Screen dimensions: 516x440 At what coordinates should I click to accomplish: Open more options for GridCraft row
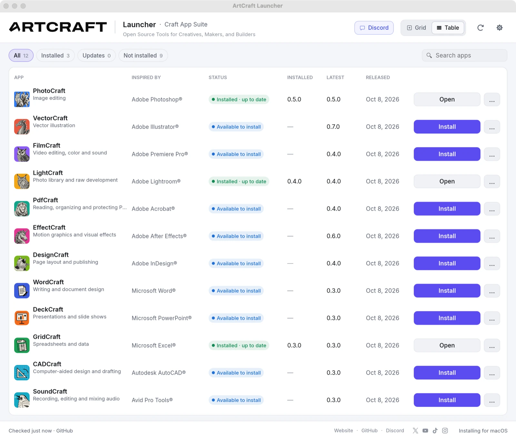click(492, 346)
